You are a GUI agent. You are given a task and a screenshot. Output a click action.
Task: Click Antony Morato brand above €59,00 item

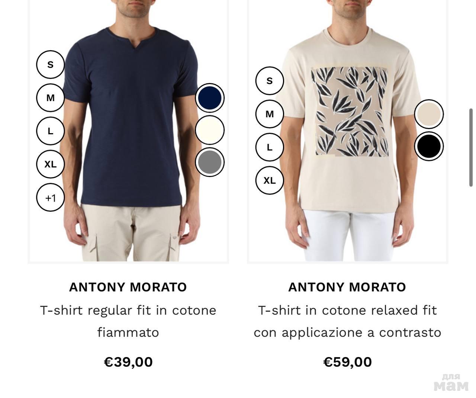[347, 287]
